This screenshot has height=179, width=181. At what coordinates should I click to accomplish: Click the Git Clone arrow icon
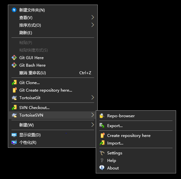14,82
